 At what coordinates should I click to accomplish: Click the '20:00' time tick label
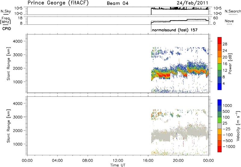point(178,161)
